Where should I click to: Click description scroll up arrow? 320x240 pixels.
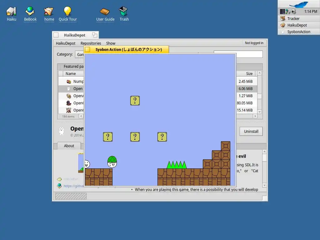tap(264, 152)
